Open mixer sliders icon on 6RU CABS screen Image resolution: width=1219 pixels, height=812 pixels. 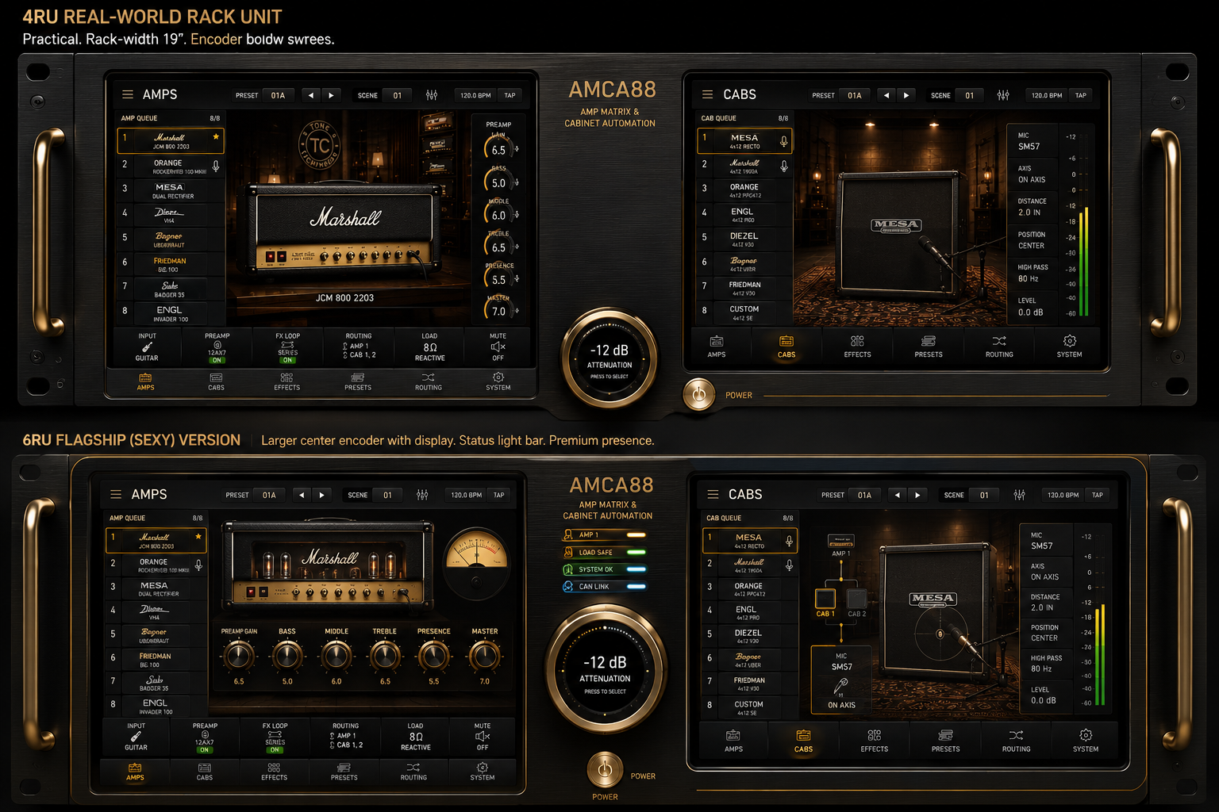[1019, 495]
